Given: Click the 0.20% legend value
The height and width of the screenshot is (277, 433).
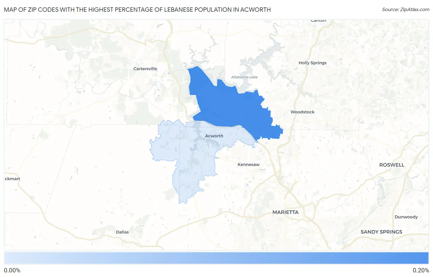Looking at the screenshot, I should (421, 270).
